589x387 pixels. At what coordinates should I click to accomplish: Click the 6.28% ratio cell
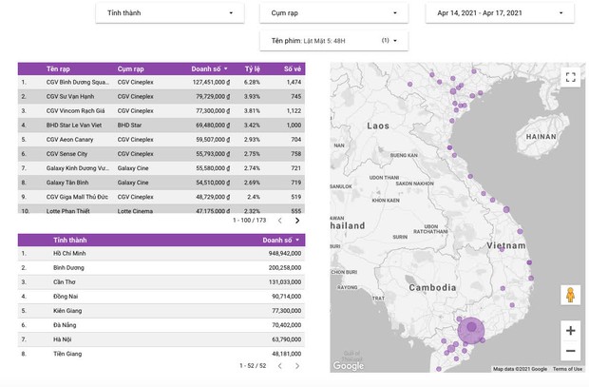(x=252, y=82)
